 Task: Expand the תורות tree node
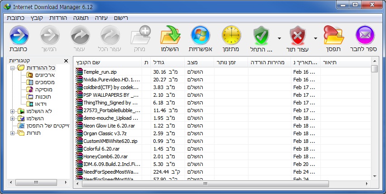click(12, 133)
